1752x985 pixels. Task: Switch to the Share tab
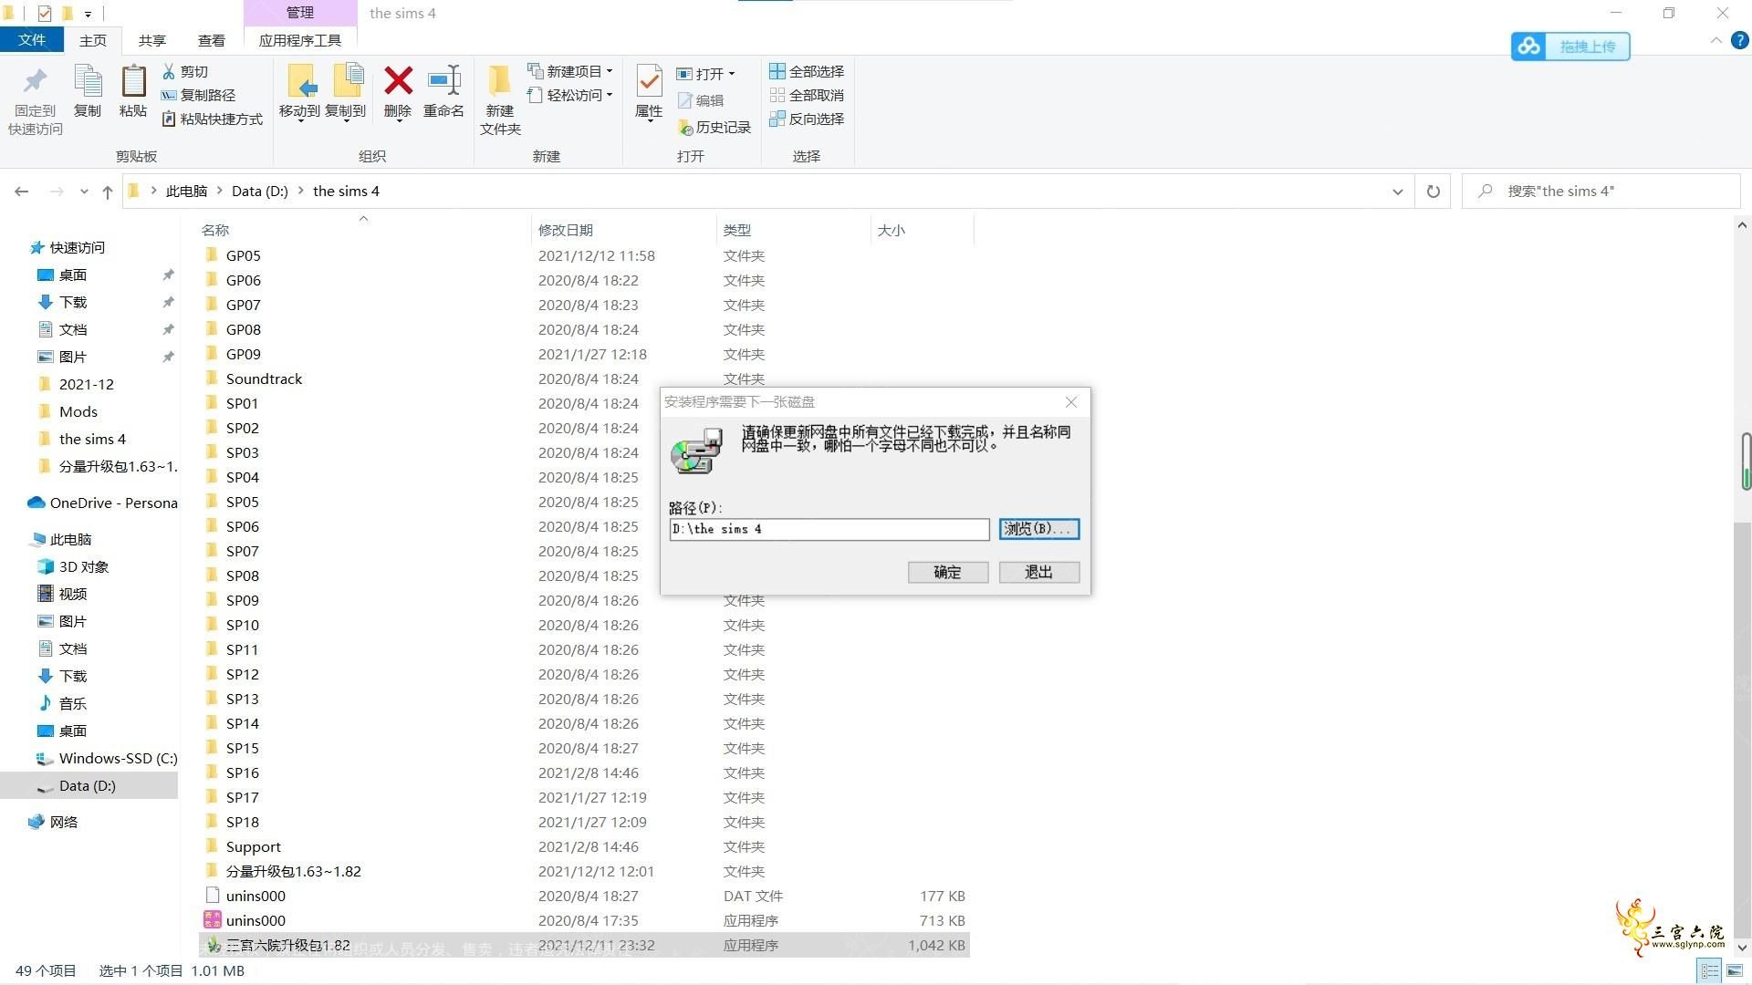coord(152,40)
